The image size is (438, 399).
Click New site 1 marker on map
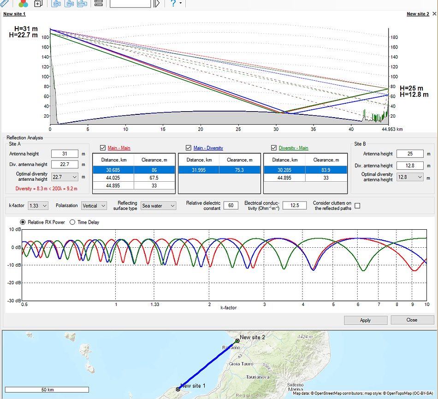178,389
